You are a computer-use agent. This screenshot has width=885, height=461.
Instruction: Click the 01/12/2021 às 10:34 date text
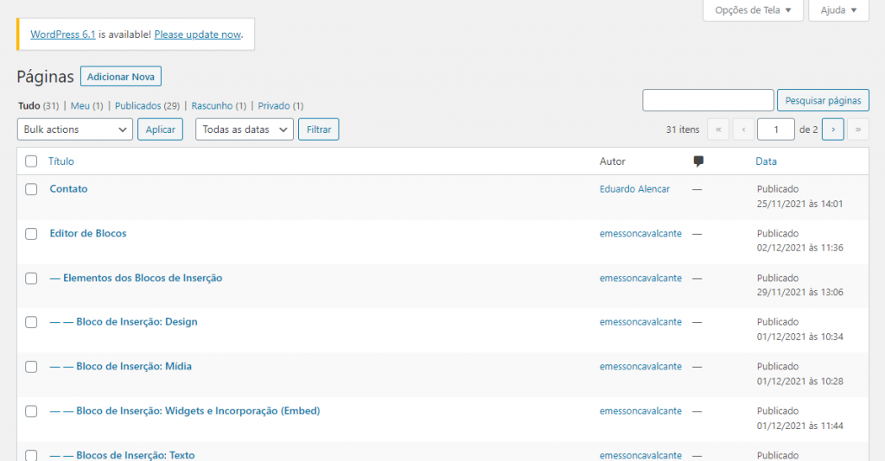[799, 337]
